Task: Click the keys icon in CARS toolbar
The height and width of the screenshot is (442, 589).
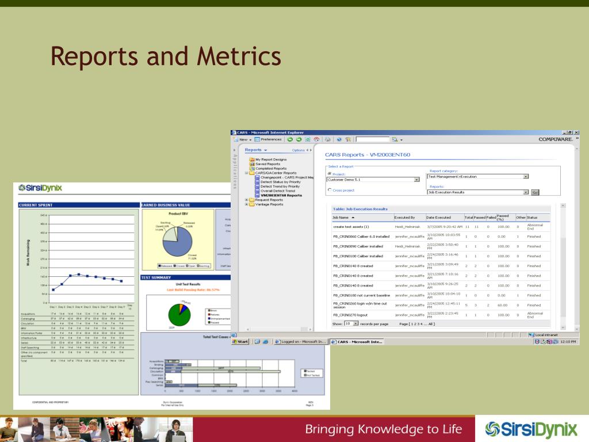Action: coord(348,139)
